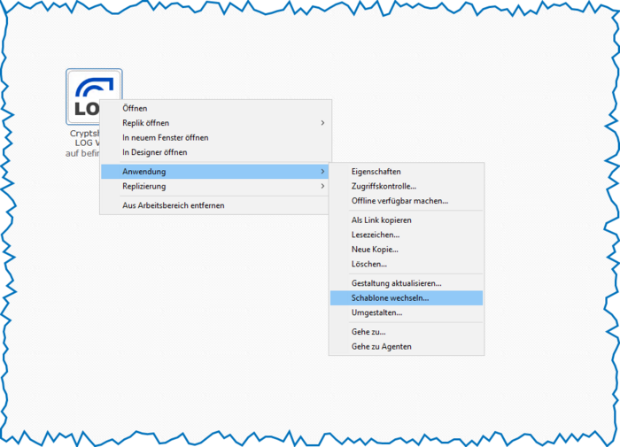Click the 'Lesezeichen...' entry
The width and height of the screenshot is (620, 447).
pyautogui.click(x=375, y=235)
